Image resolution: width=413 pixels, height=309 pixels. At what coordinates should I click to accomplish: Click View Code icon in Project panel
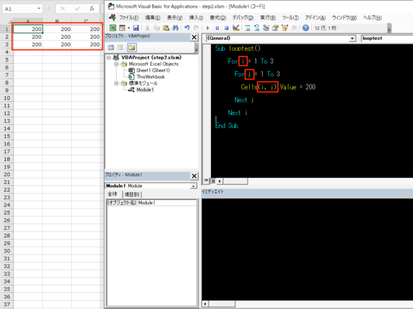pos(110,48)
